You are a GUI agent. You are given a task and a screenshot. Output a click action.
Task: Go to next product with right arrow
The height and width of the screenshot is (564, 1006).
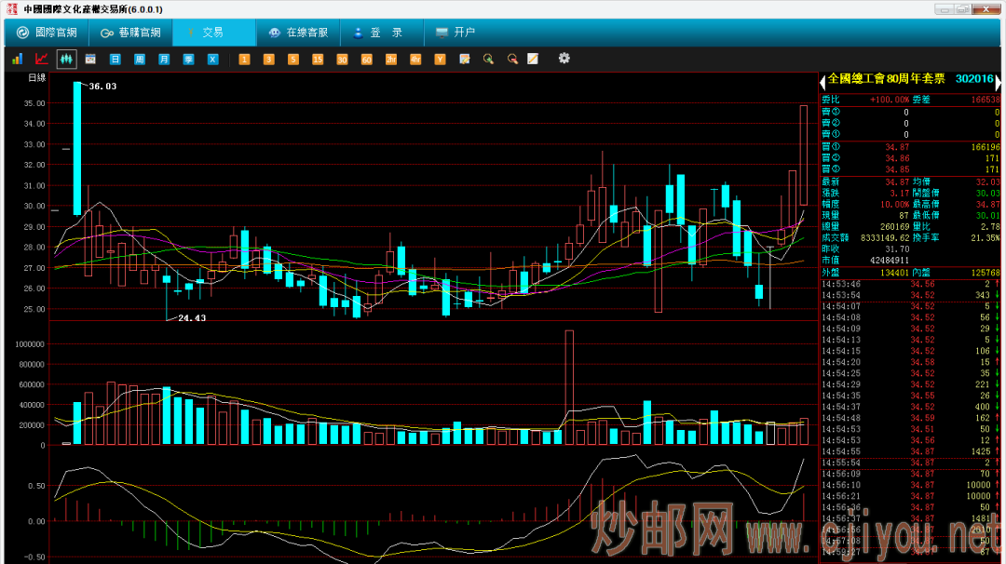click(x=998, y=80)
